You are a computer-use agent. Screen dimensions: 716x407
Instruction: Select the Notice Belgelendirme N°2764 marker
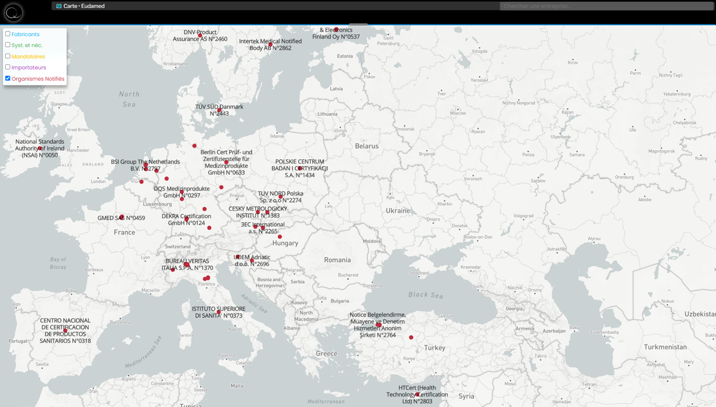pos(378,324)
